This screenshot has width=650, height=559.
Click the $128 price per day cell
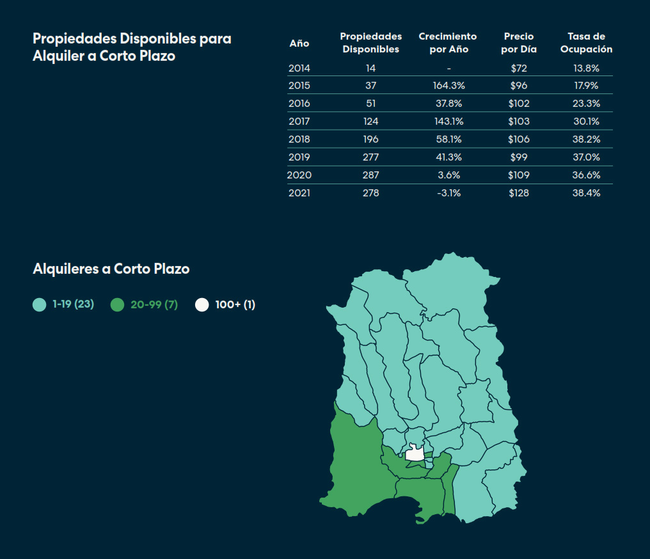point(518,193)
